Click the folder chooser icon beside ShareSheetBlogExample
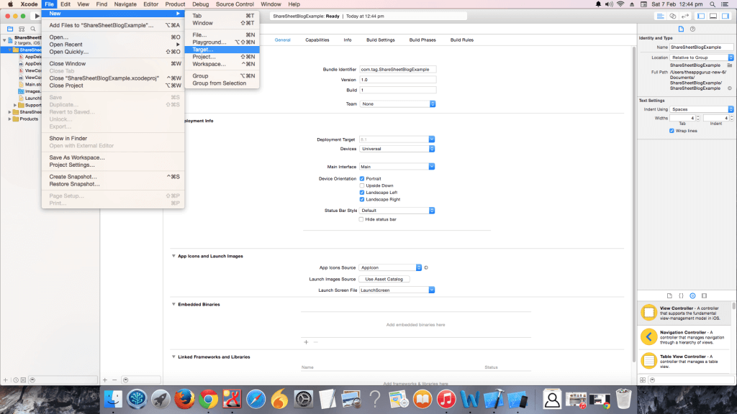The width and height of the screenshot is (737, 414). [730, 65]
